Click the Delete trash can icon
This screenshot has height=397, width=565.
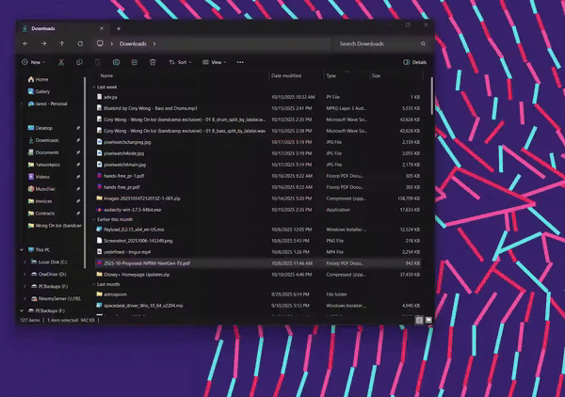click(x=152, y=62)
